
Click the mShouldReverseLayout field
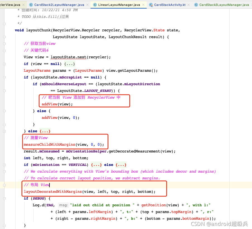click(x=64, y=84)
